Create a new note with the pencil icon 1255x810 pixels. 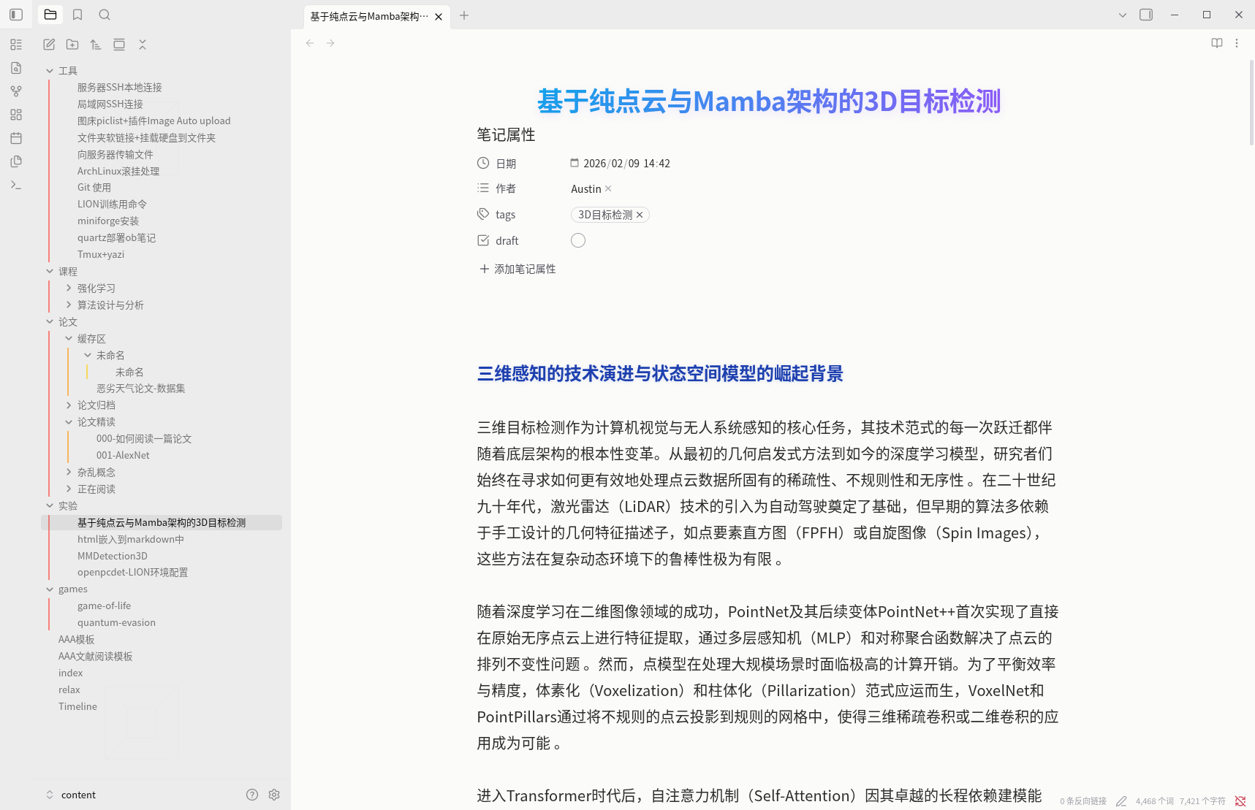(x=49, y=45)
